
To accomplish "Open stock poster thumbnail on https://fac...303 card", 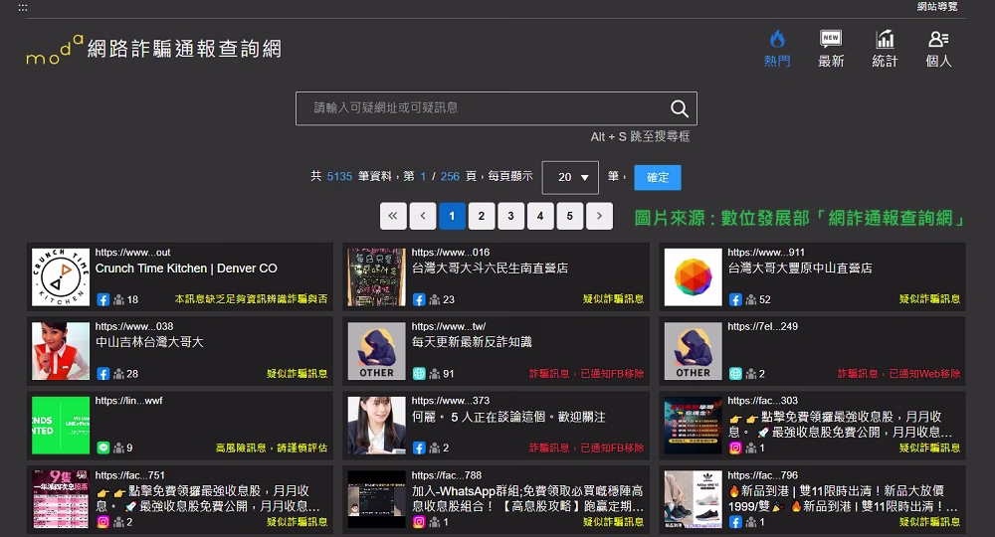I will pos(693,426).
